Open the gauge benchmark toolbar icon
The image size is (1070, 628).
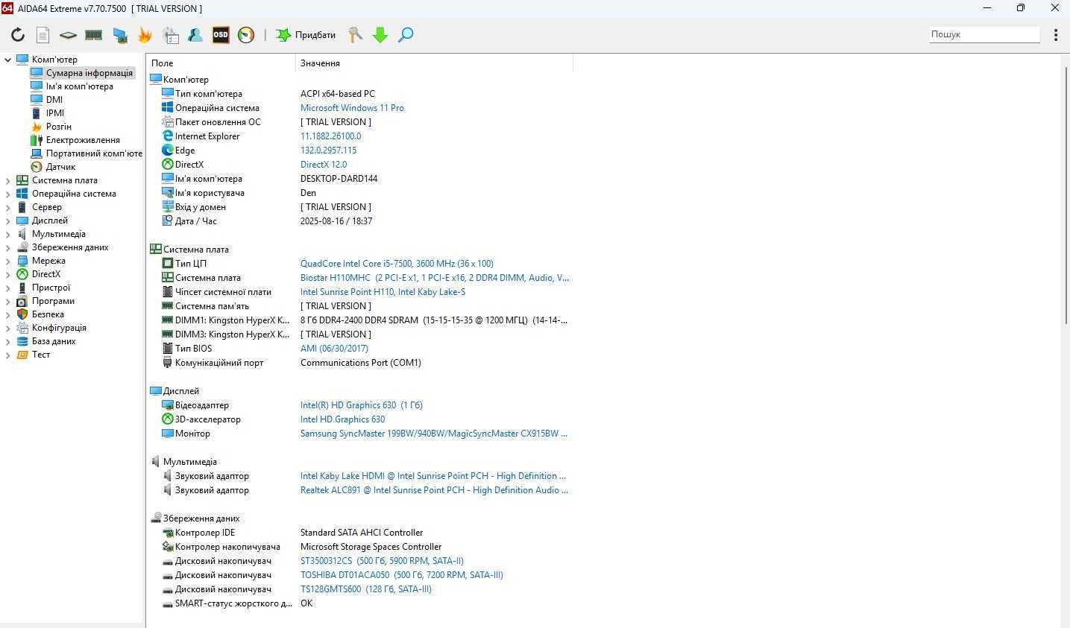[x=246, y=35]
